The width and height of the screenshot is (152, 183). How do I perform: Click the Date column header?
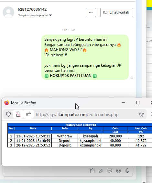(33, 128)
